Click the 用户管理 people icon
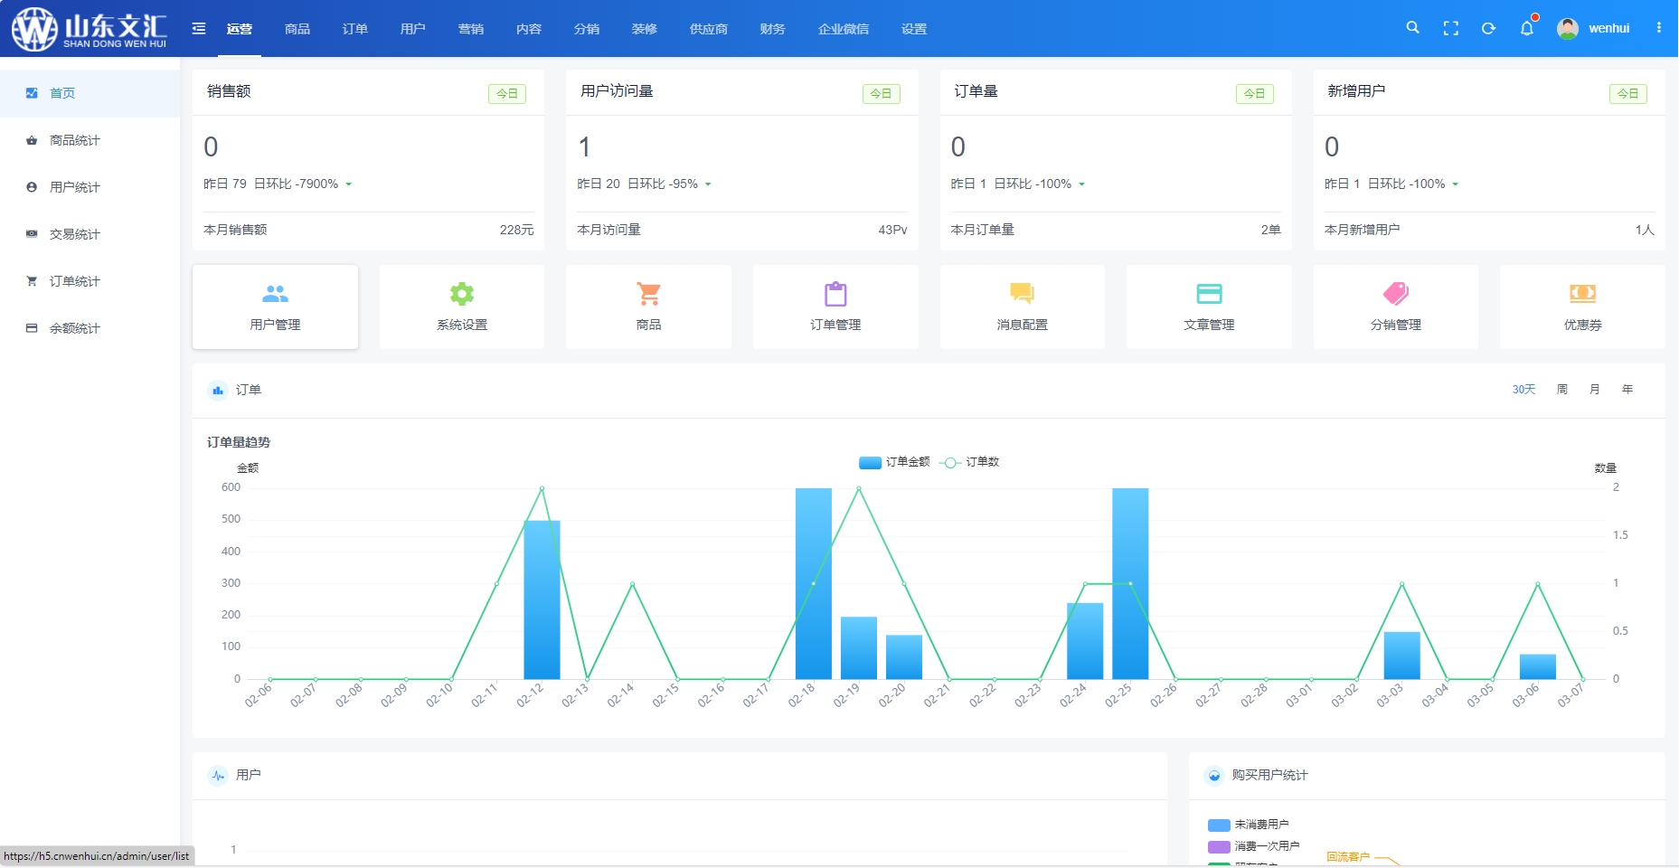The width and height of the screenshot is (1679, 868). coord(275,294)
